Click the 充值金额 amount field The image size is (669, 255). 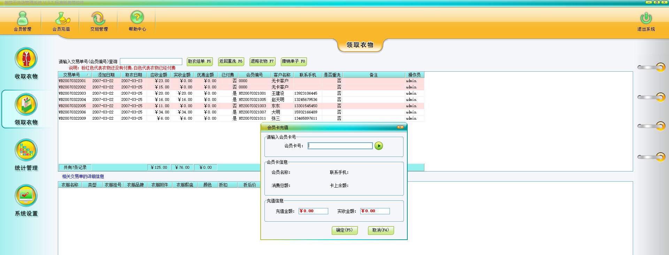313,211
